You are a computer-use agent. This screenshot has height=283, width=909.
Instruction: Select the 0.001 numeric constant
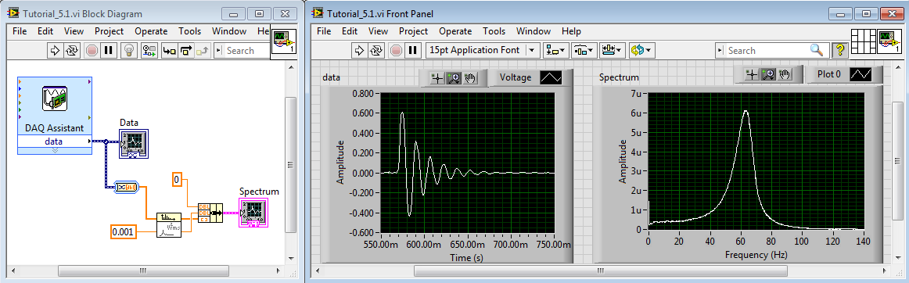tap(123, 232)
